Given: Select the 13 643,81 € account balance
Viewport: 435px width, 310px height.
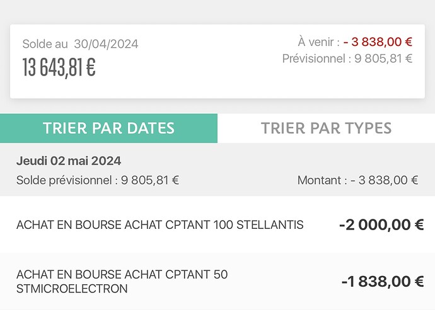Looking at the screenshot, I should (x=59, y=67).
